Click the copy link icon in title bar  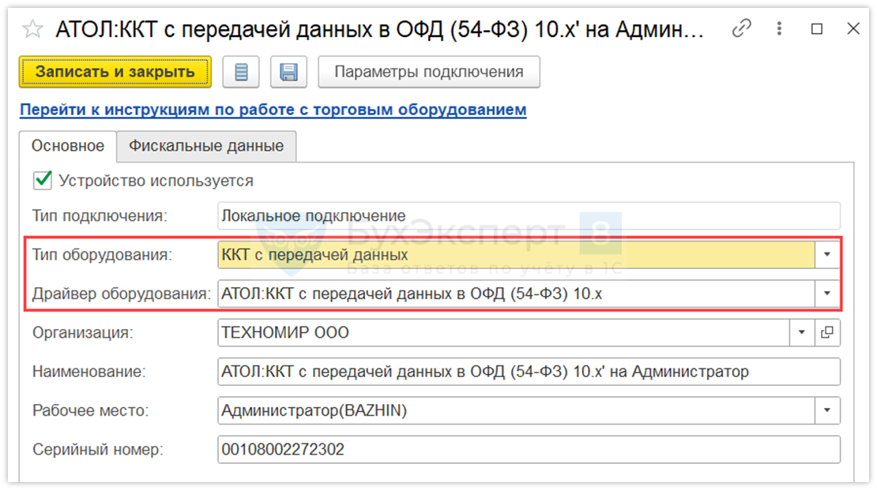pos(741,29)
